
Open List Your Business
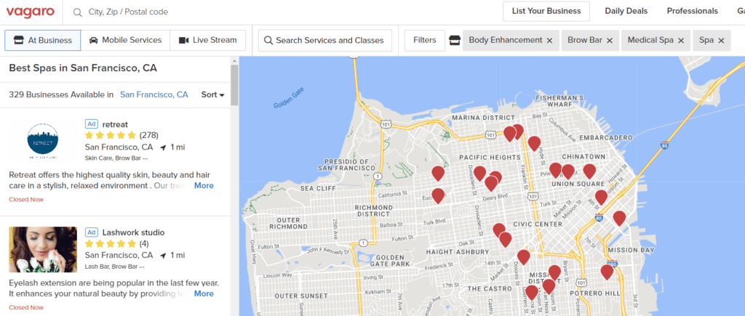pos(546,11)
